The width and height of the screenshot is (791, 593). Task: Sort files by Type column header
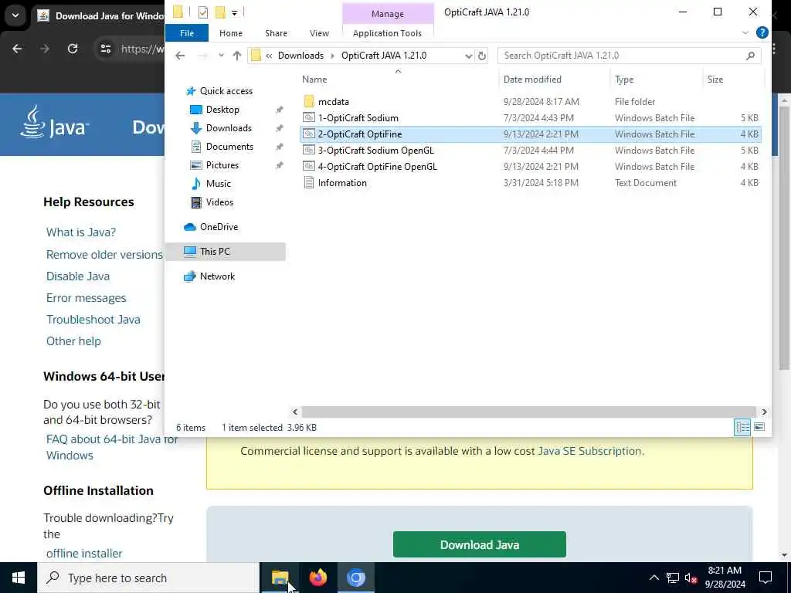624,80
